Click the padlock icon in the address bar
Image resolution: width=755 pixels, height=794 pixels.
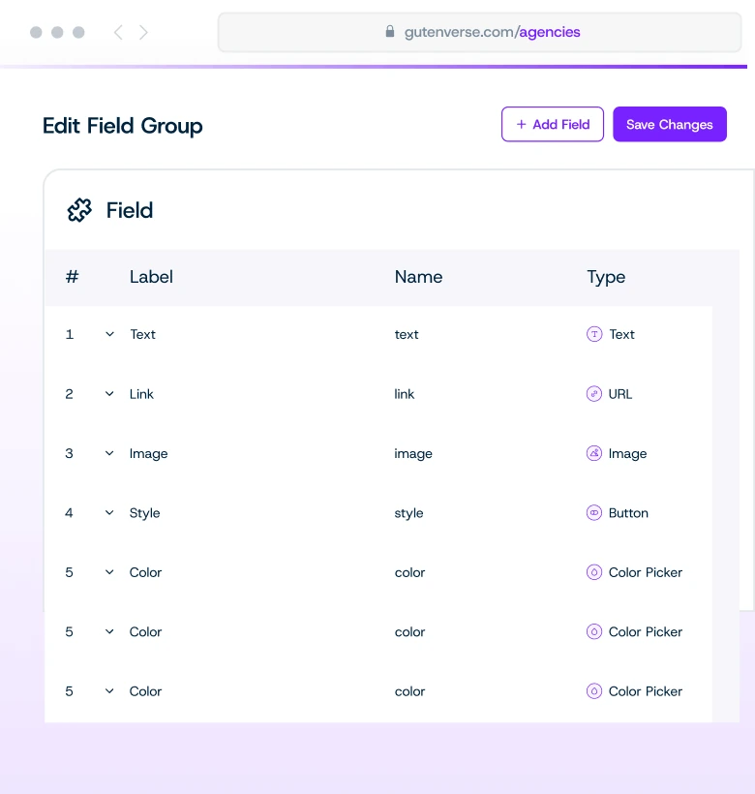point(390,32)
